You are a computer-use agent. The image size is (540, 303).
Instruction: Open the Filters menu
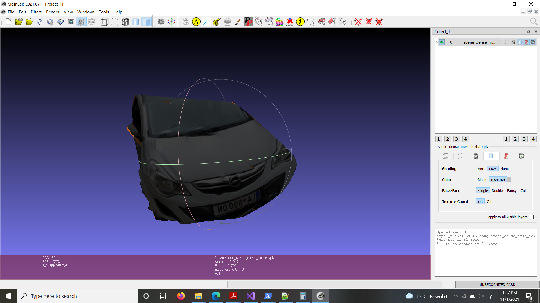pyautogui.click(x=36, y=12)
